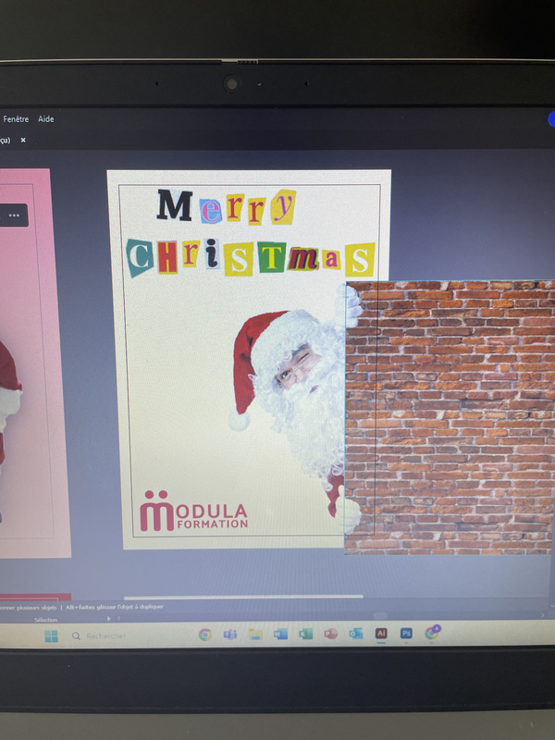555x740 pixels.
Task: Open Google Chrome from the taskbar
Action: 205,635
